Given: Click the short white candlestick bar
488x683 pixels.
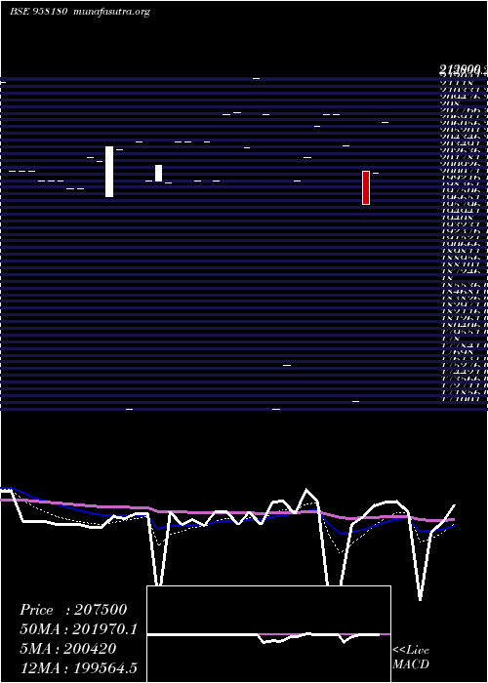Looking at the screenshot, I should [158, 173].
